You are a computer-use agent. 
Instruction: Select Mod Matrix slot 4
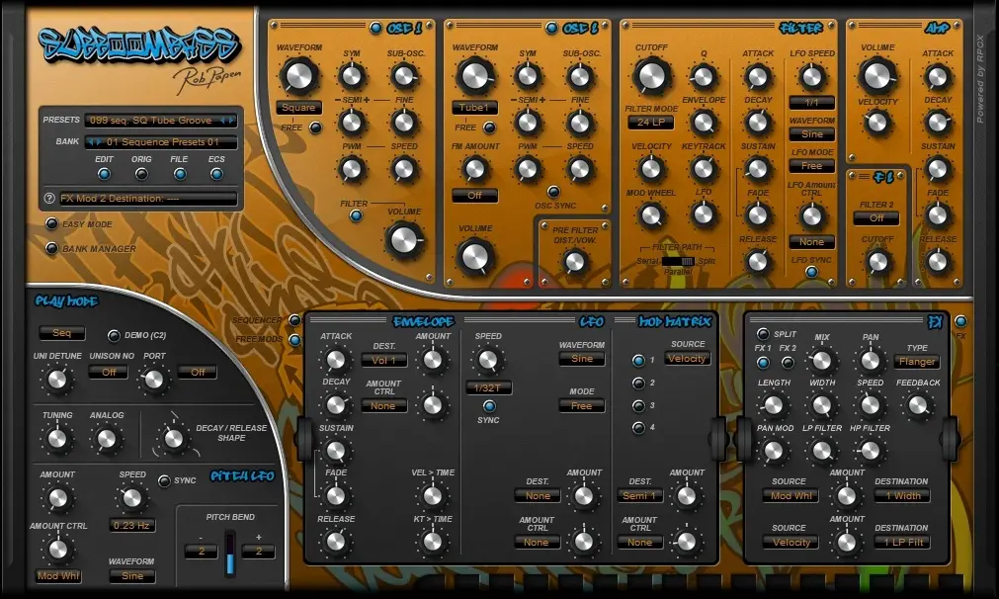[638, 428]
